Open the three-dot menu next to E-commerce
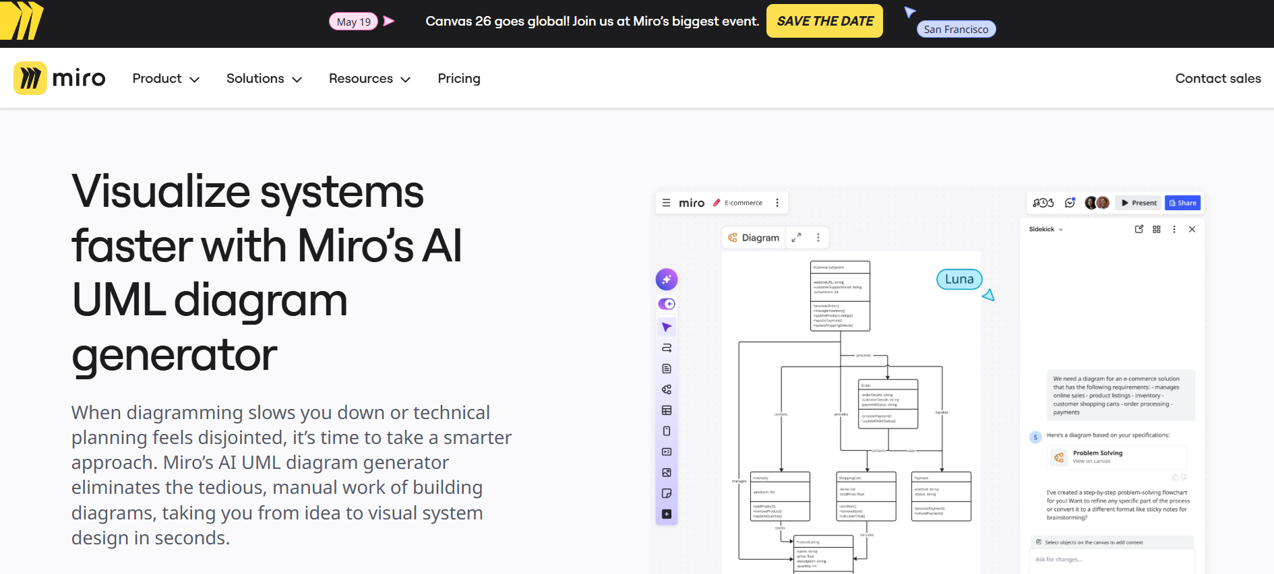The image size is (1274, 574). click(777, 203)
